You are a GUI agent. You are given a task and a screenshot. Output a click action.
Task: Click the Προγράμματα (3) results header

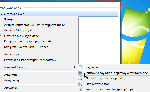pos(11,7)
